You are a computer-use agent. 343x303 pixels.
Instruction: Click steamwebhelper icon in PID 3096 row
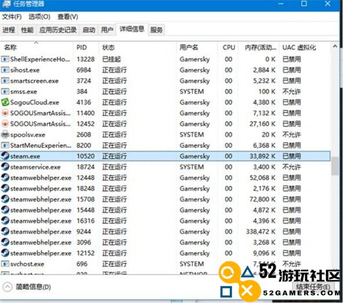pos(5,242)
